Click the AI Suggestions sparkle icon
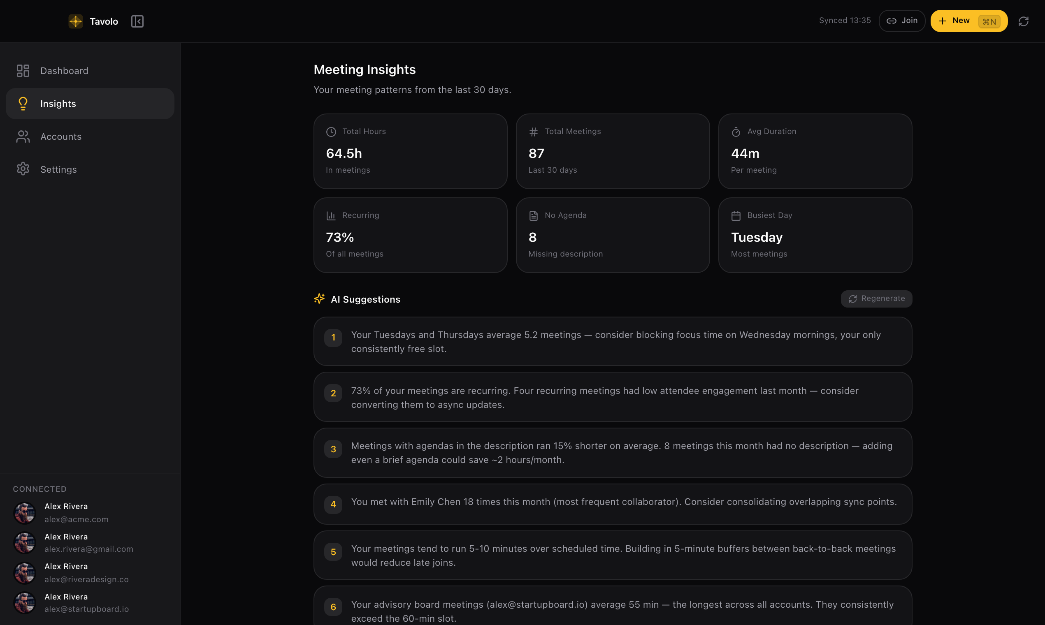The width and height of the screenshot is (1045, 625). pyautogui.click(x=319, y=299)
